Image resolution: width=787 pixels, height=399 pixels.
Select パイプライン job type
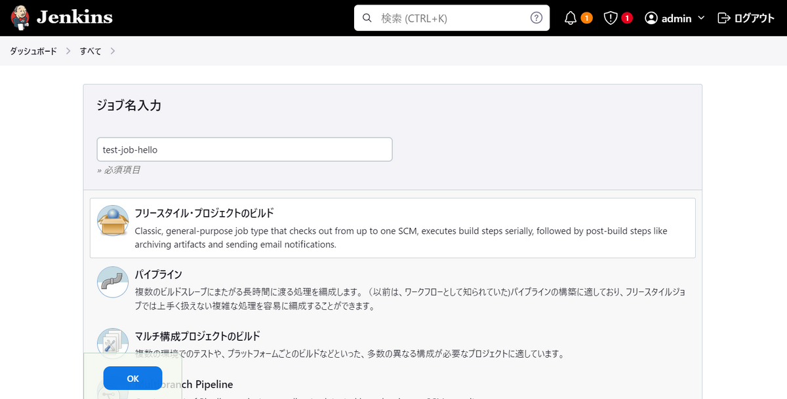pos(392,289)
